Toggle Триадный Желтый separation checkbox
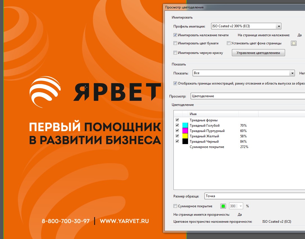This screenshot has height=239, width=305. coord(177,136)
